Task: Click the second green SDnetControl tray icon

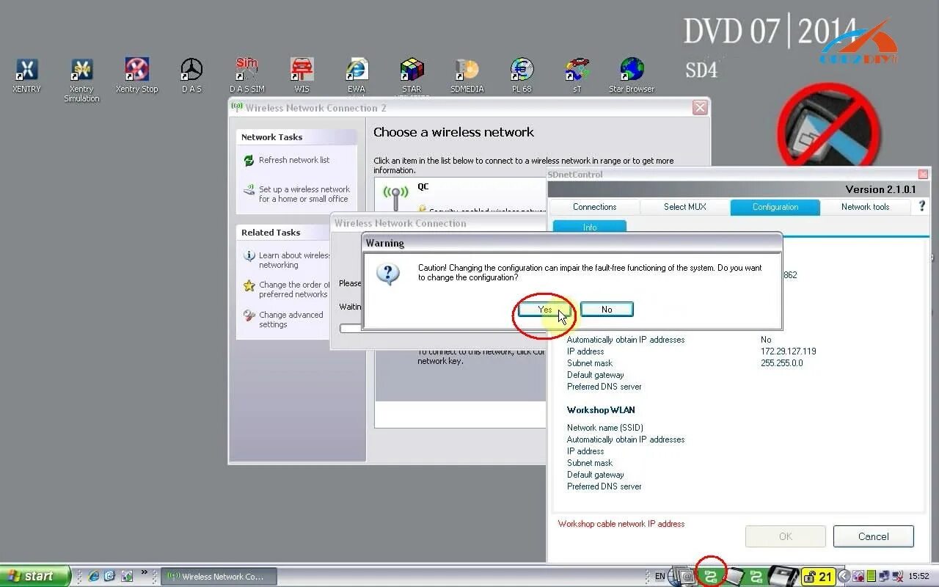Action: pyautogui.click(x=755, y=576)
